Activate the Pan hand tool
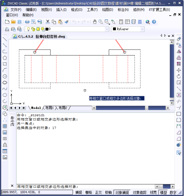The height and width of the screenshot is (196, 184). point(95,22)
